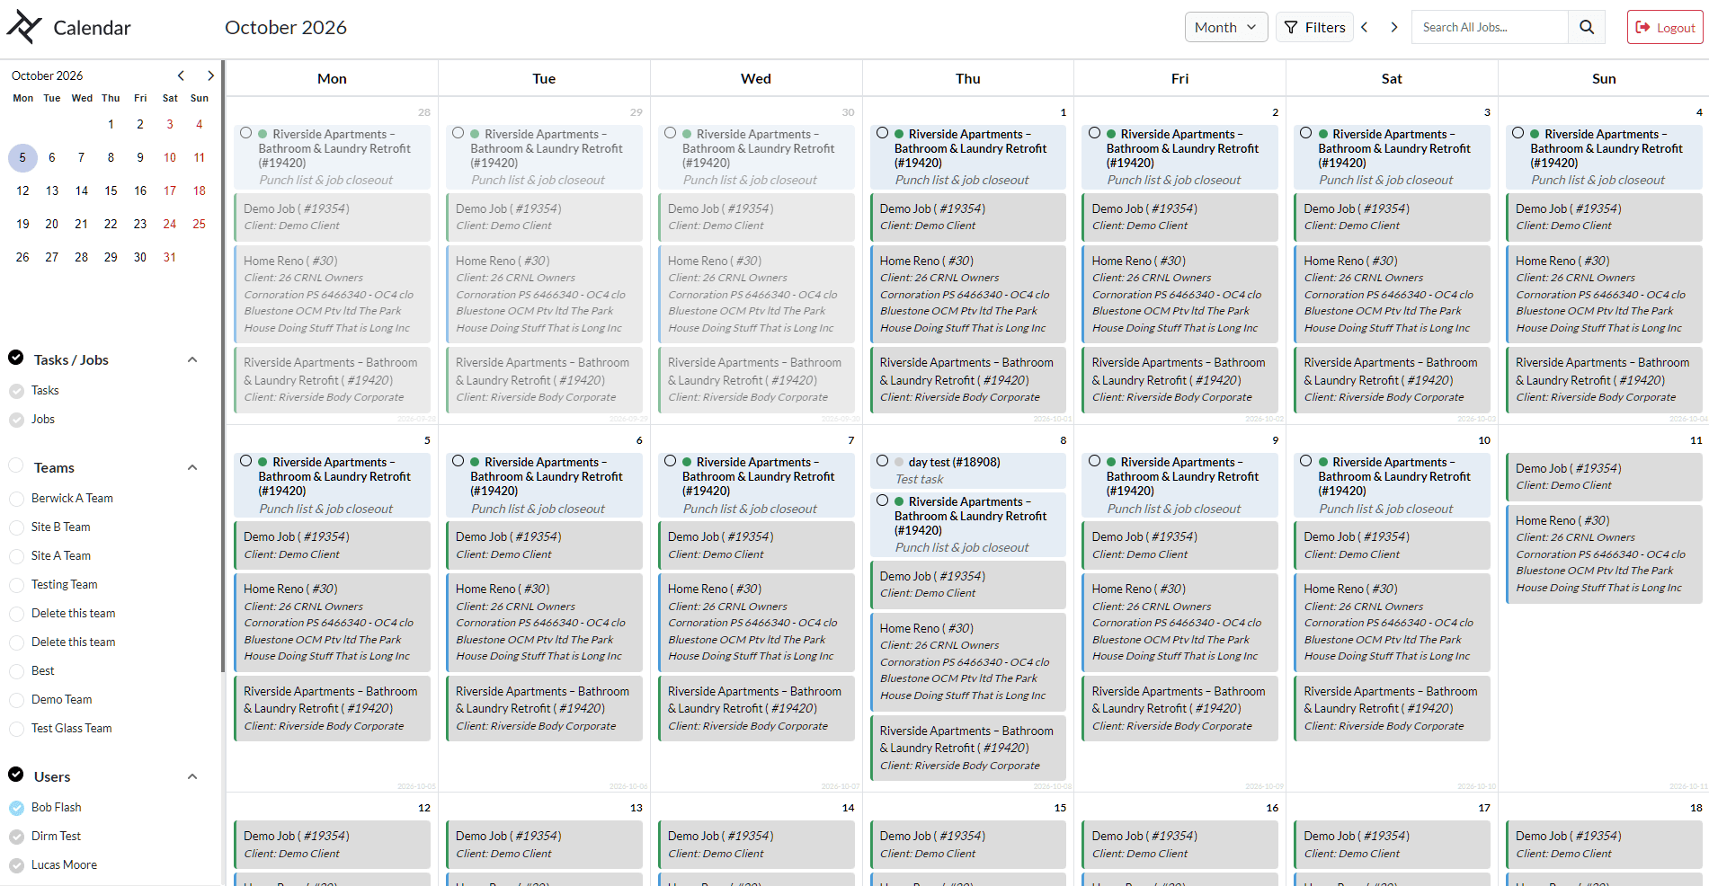Viewport: 1709px width, 886px height.
Task: Toggle the Dirm Test user filter
Action: pyautogui.click(x=16, y=837)
